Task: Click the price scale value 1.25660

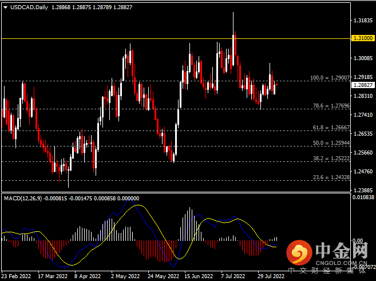Action: pos(363,153)
